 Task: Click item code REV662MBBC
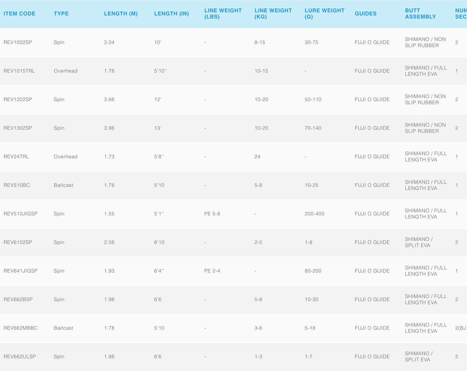pos(20,328)
